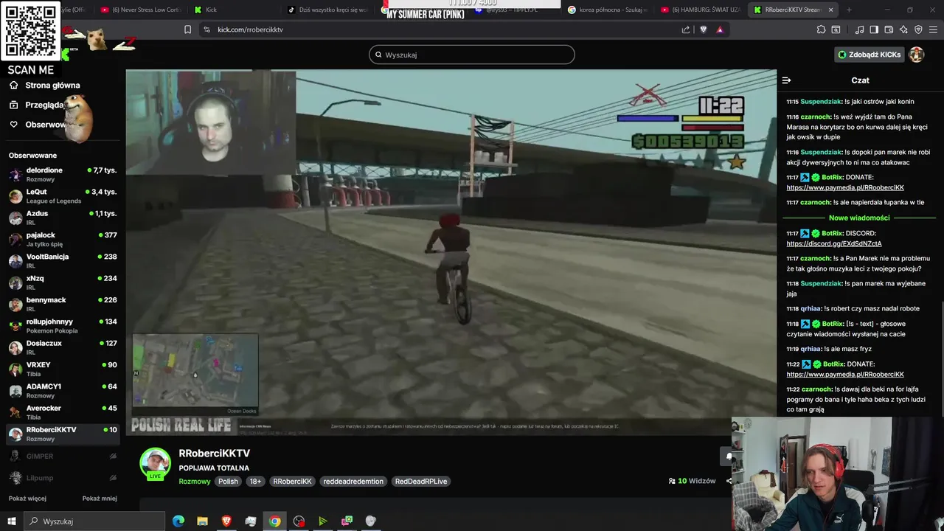This screenshot has width=944, height=531.
Task: Click the Rozmowy category link under stream
Action: click(x=195, y=481)
